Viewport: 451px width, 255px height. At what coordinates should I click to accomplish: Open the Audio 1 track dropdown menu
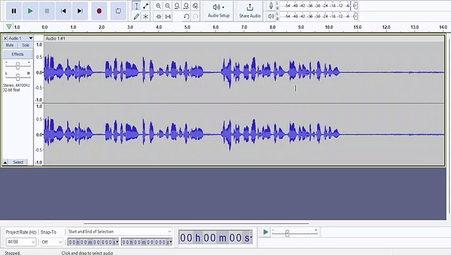tap(20, 38)
